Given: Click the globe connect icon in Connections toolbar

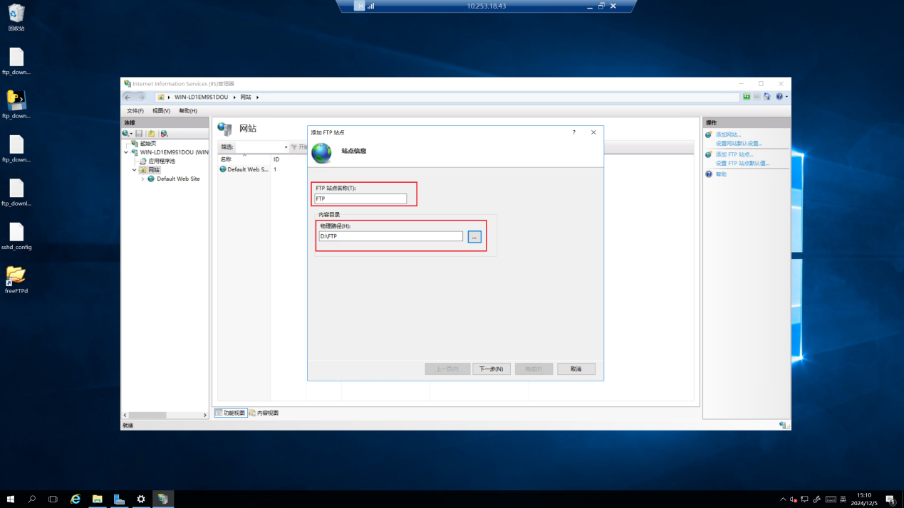Looking at the screenshot, I should (125, 134).
